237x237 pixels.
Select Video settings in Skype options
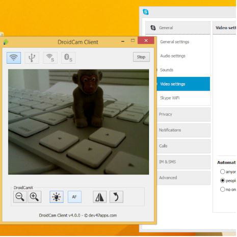(183, 84)
